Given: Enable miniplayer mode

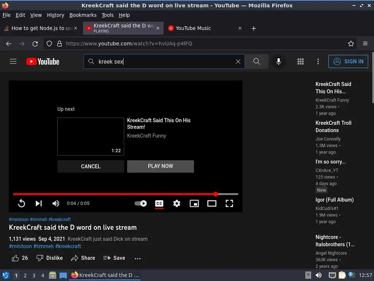Looking at the screenshot, I should [x=194, y=203].
